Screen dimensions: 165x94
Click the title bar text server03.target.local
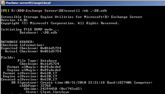[x=35, y=3]
